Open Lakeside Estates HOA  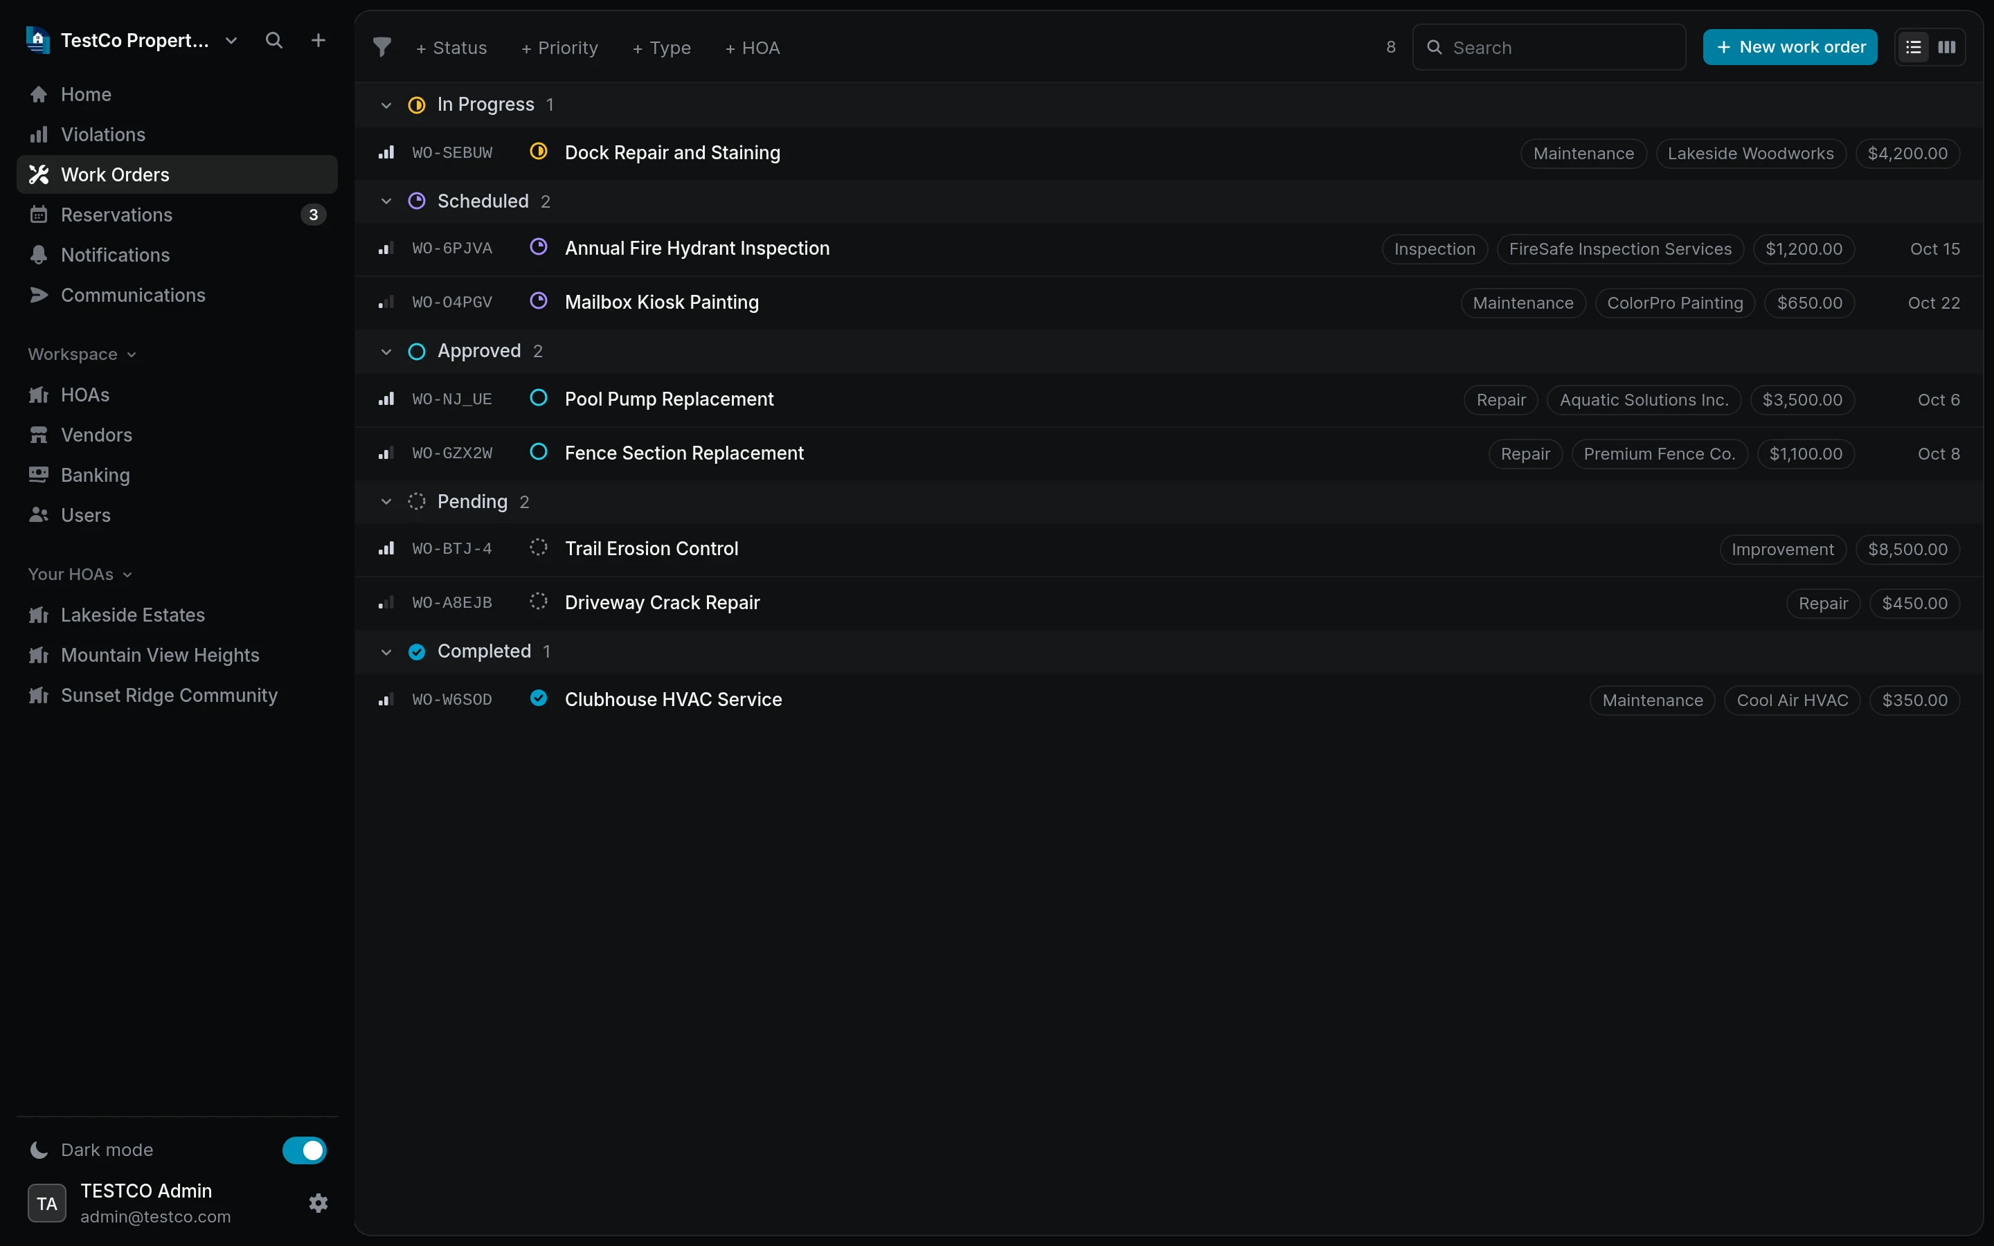click(x=177, y=615)
